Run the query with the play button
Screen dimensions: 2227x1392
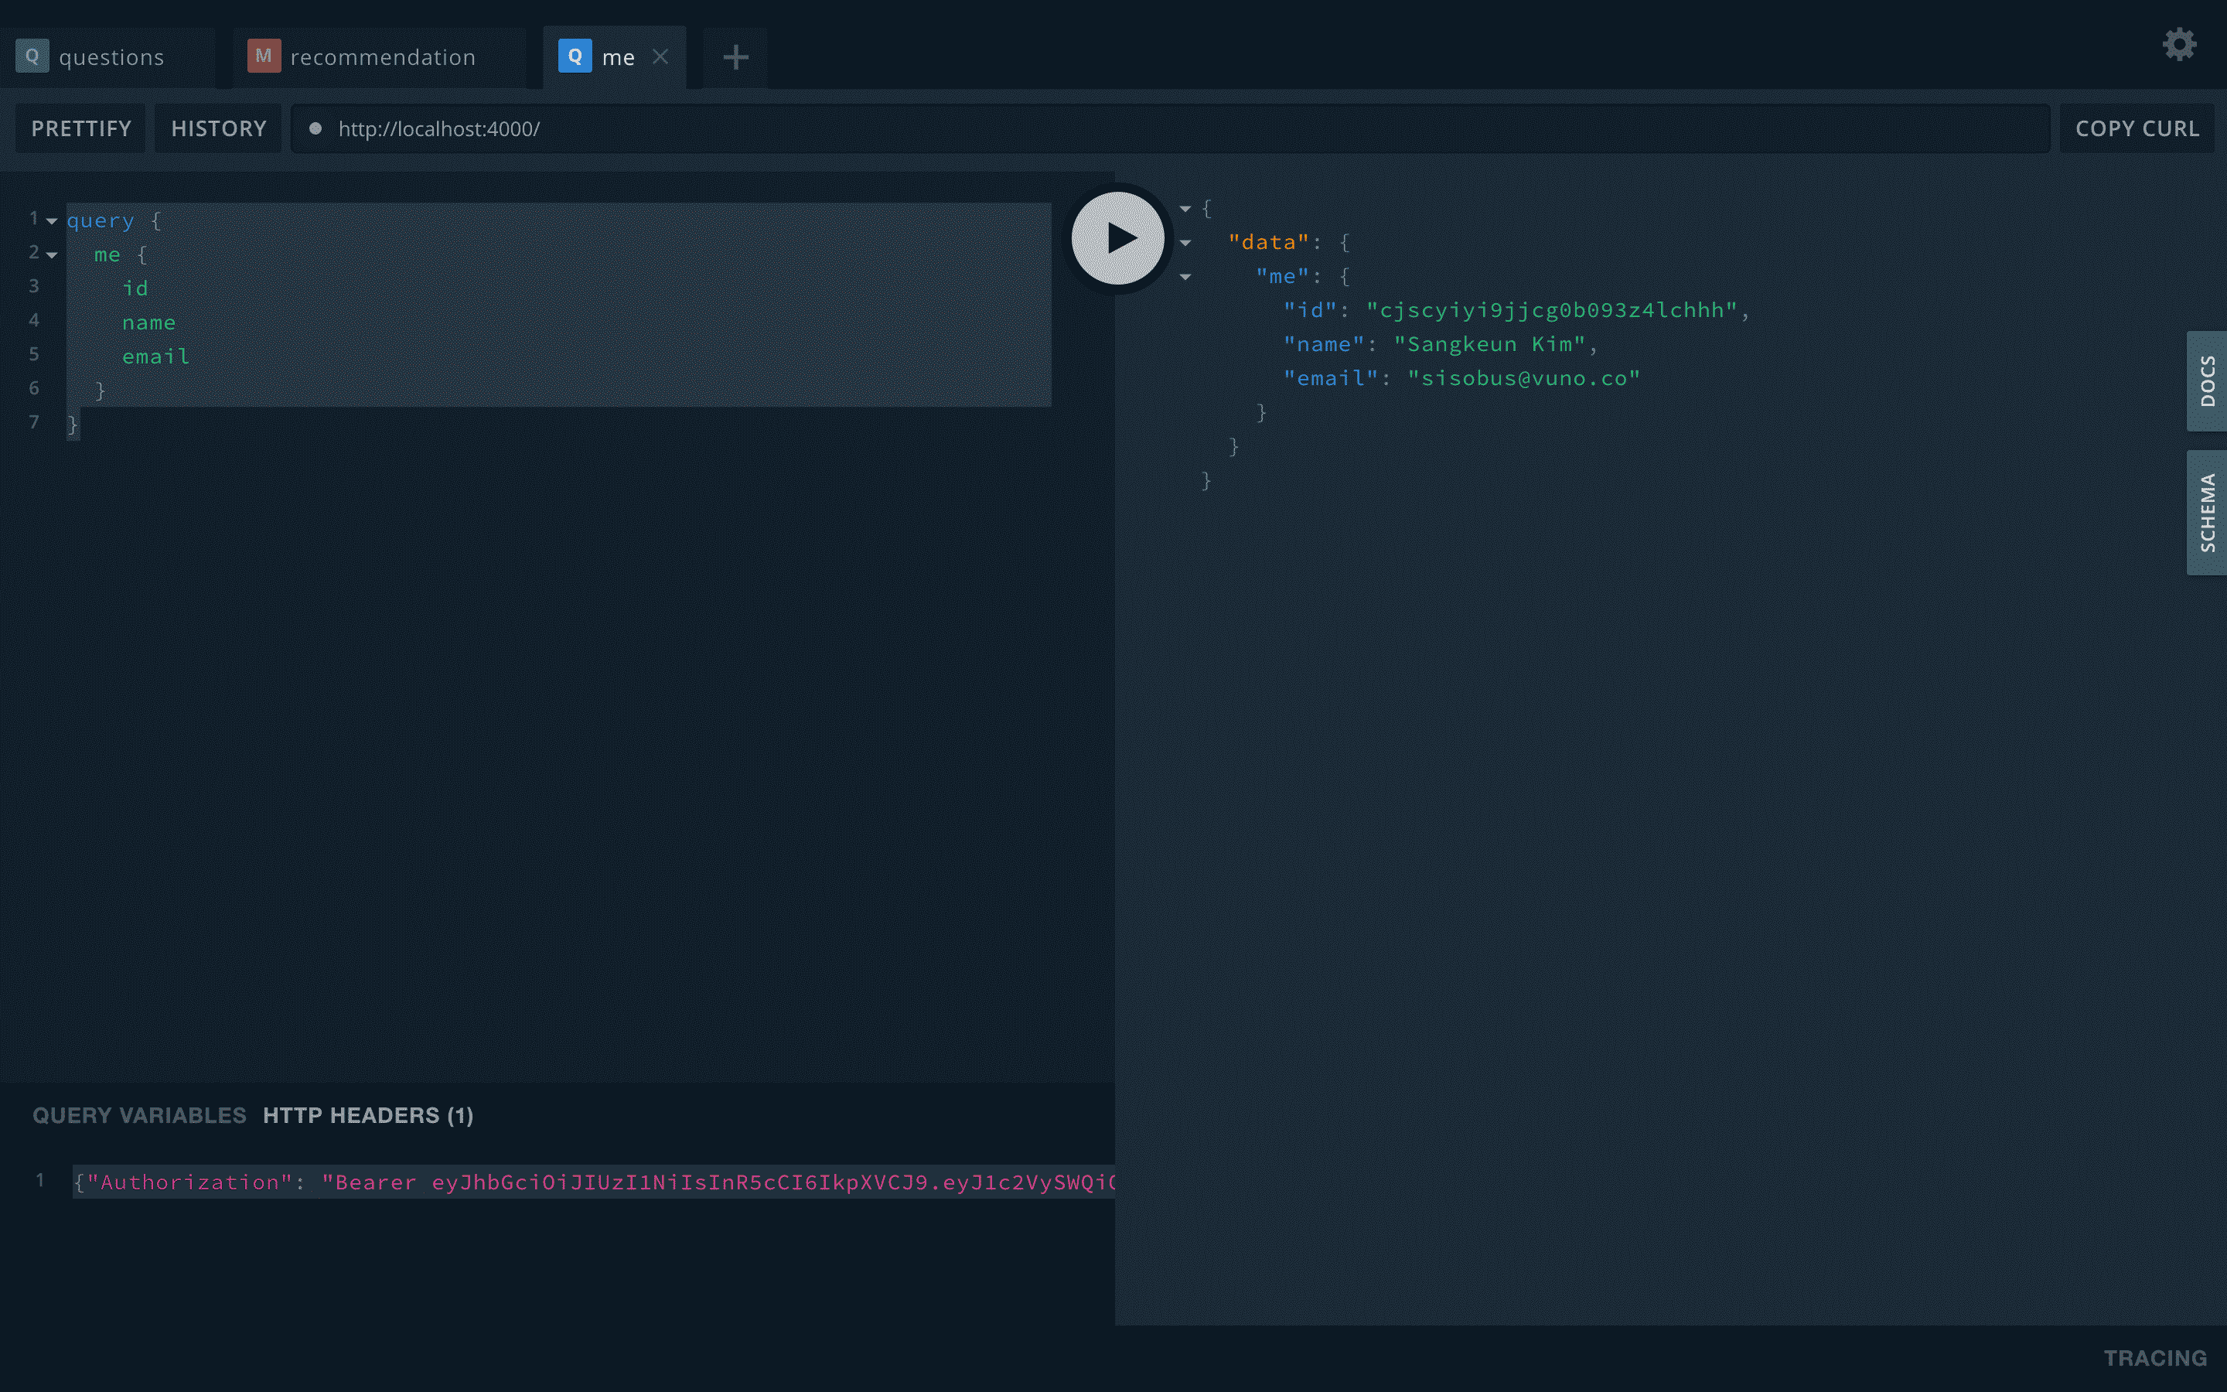pos(1117,238)
